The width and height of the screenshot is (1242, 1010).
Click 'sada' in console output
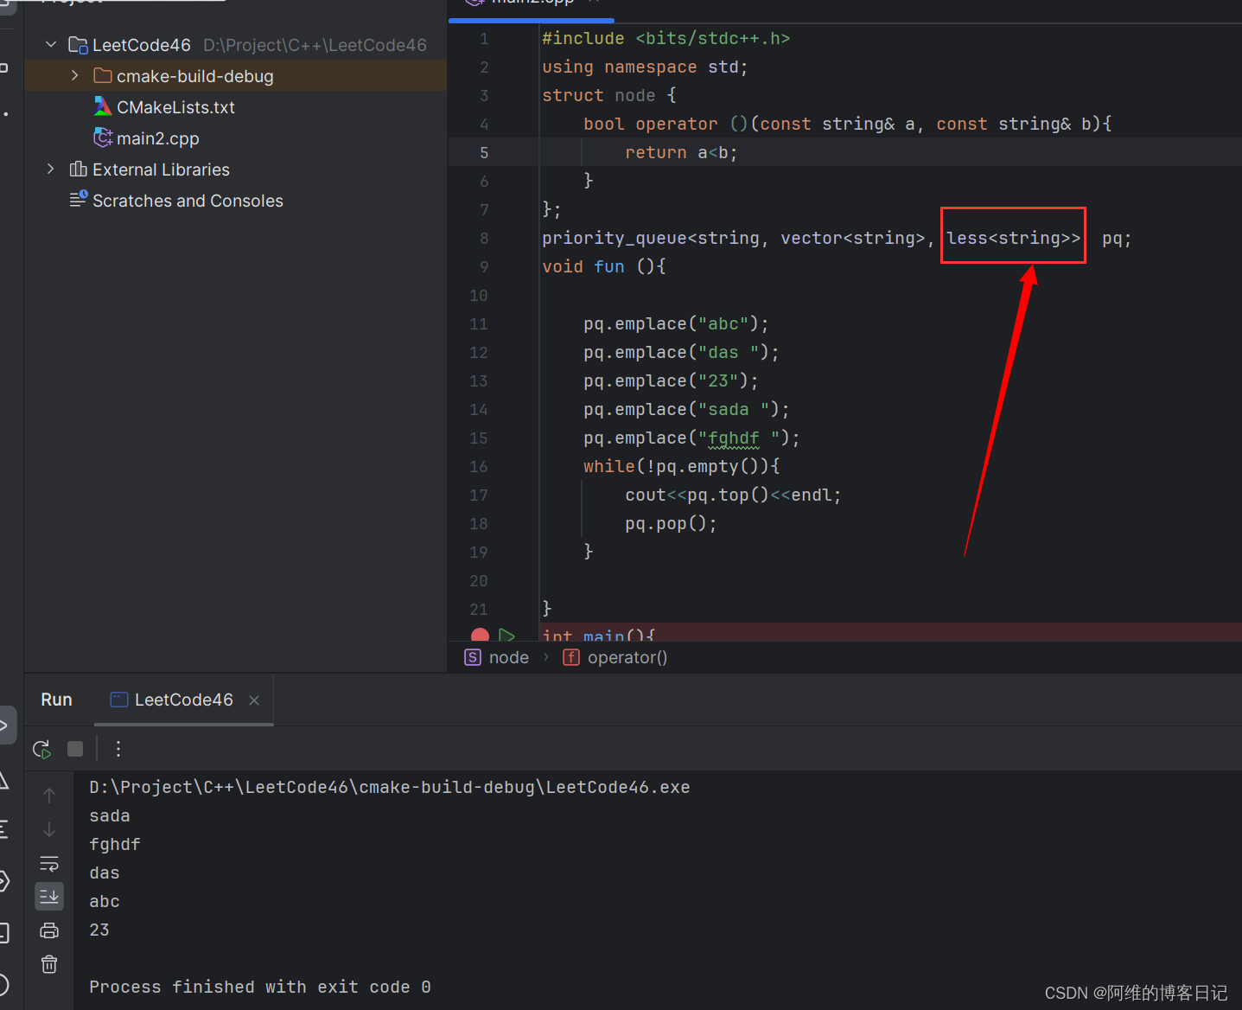pyautogui.click(x=110, y=815)
